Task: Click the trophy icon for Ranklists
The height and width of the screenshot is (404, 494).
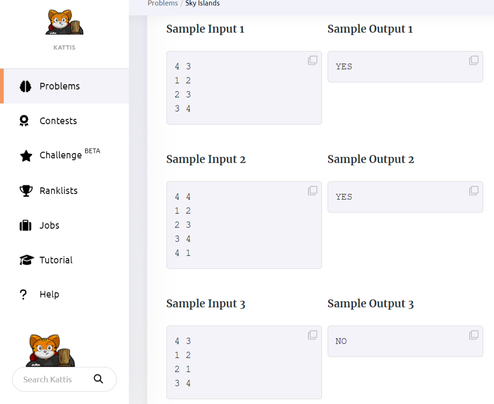Action: tap(26, 191)
